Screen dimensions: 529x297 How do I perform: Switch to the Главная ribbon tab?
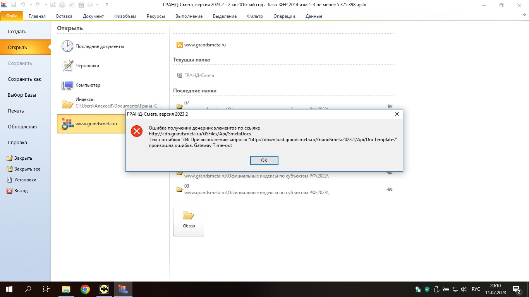click(x=37, y=16)
